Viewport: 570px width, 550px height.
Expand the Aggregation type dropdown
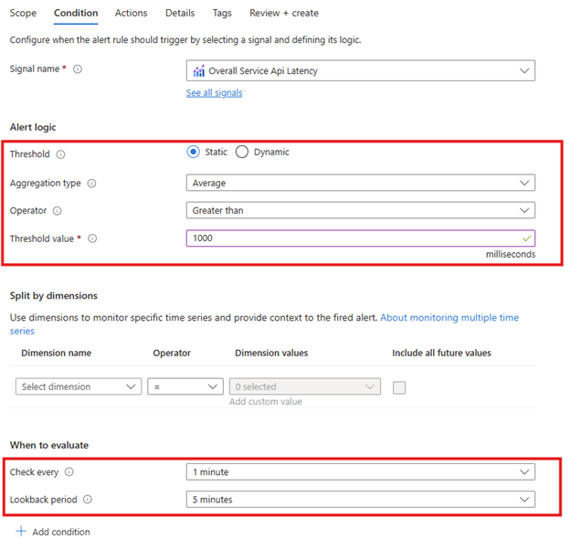tap(360, 183)
